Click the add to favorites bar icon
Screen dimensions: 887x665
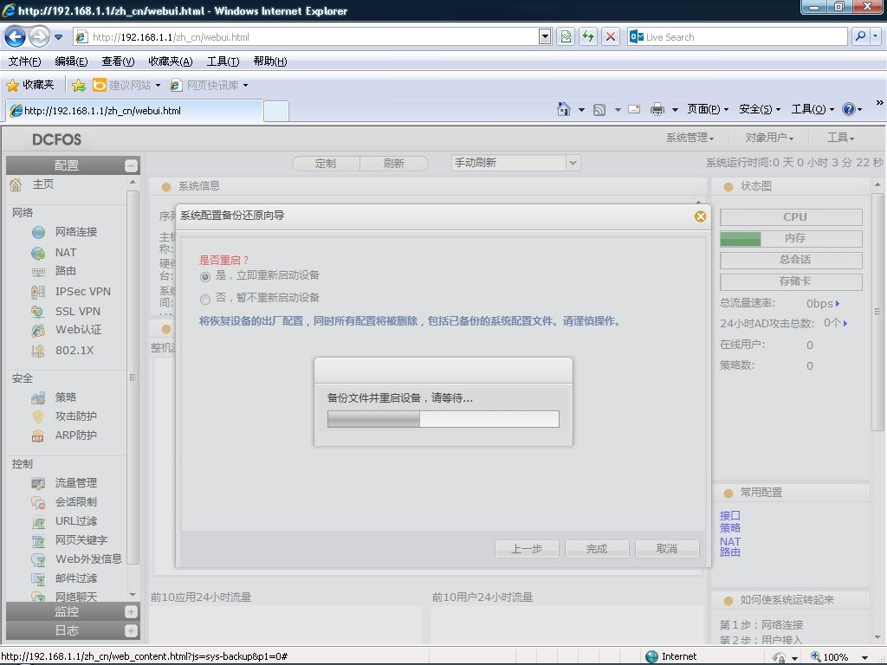click(79, 85)
